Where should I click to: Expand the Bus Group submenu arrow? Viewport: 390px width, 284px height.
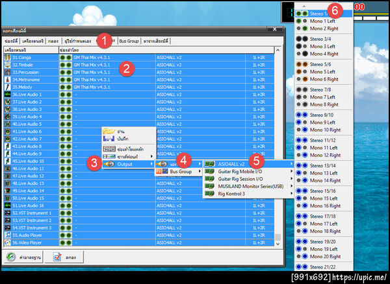(200, 171)
